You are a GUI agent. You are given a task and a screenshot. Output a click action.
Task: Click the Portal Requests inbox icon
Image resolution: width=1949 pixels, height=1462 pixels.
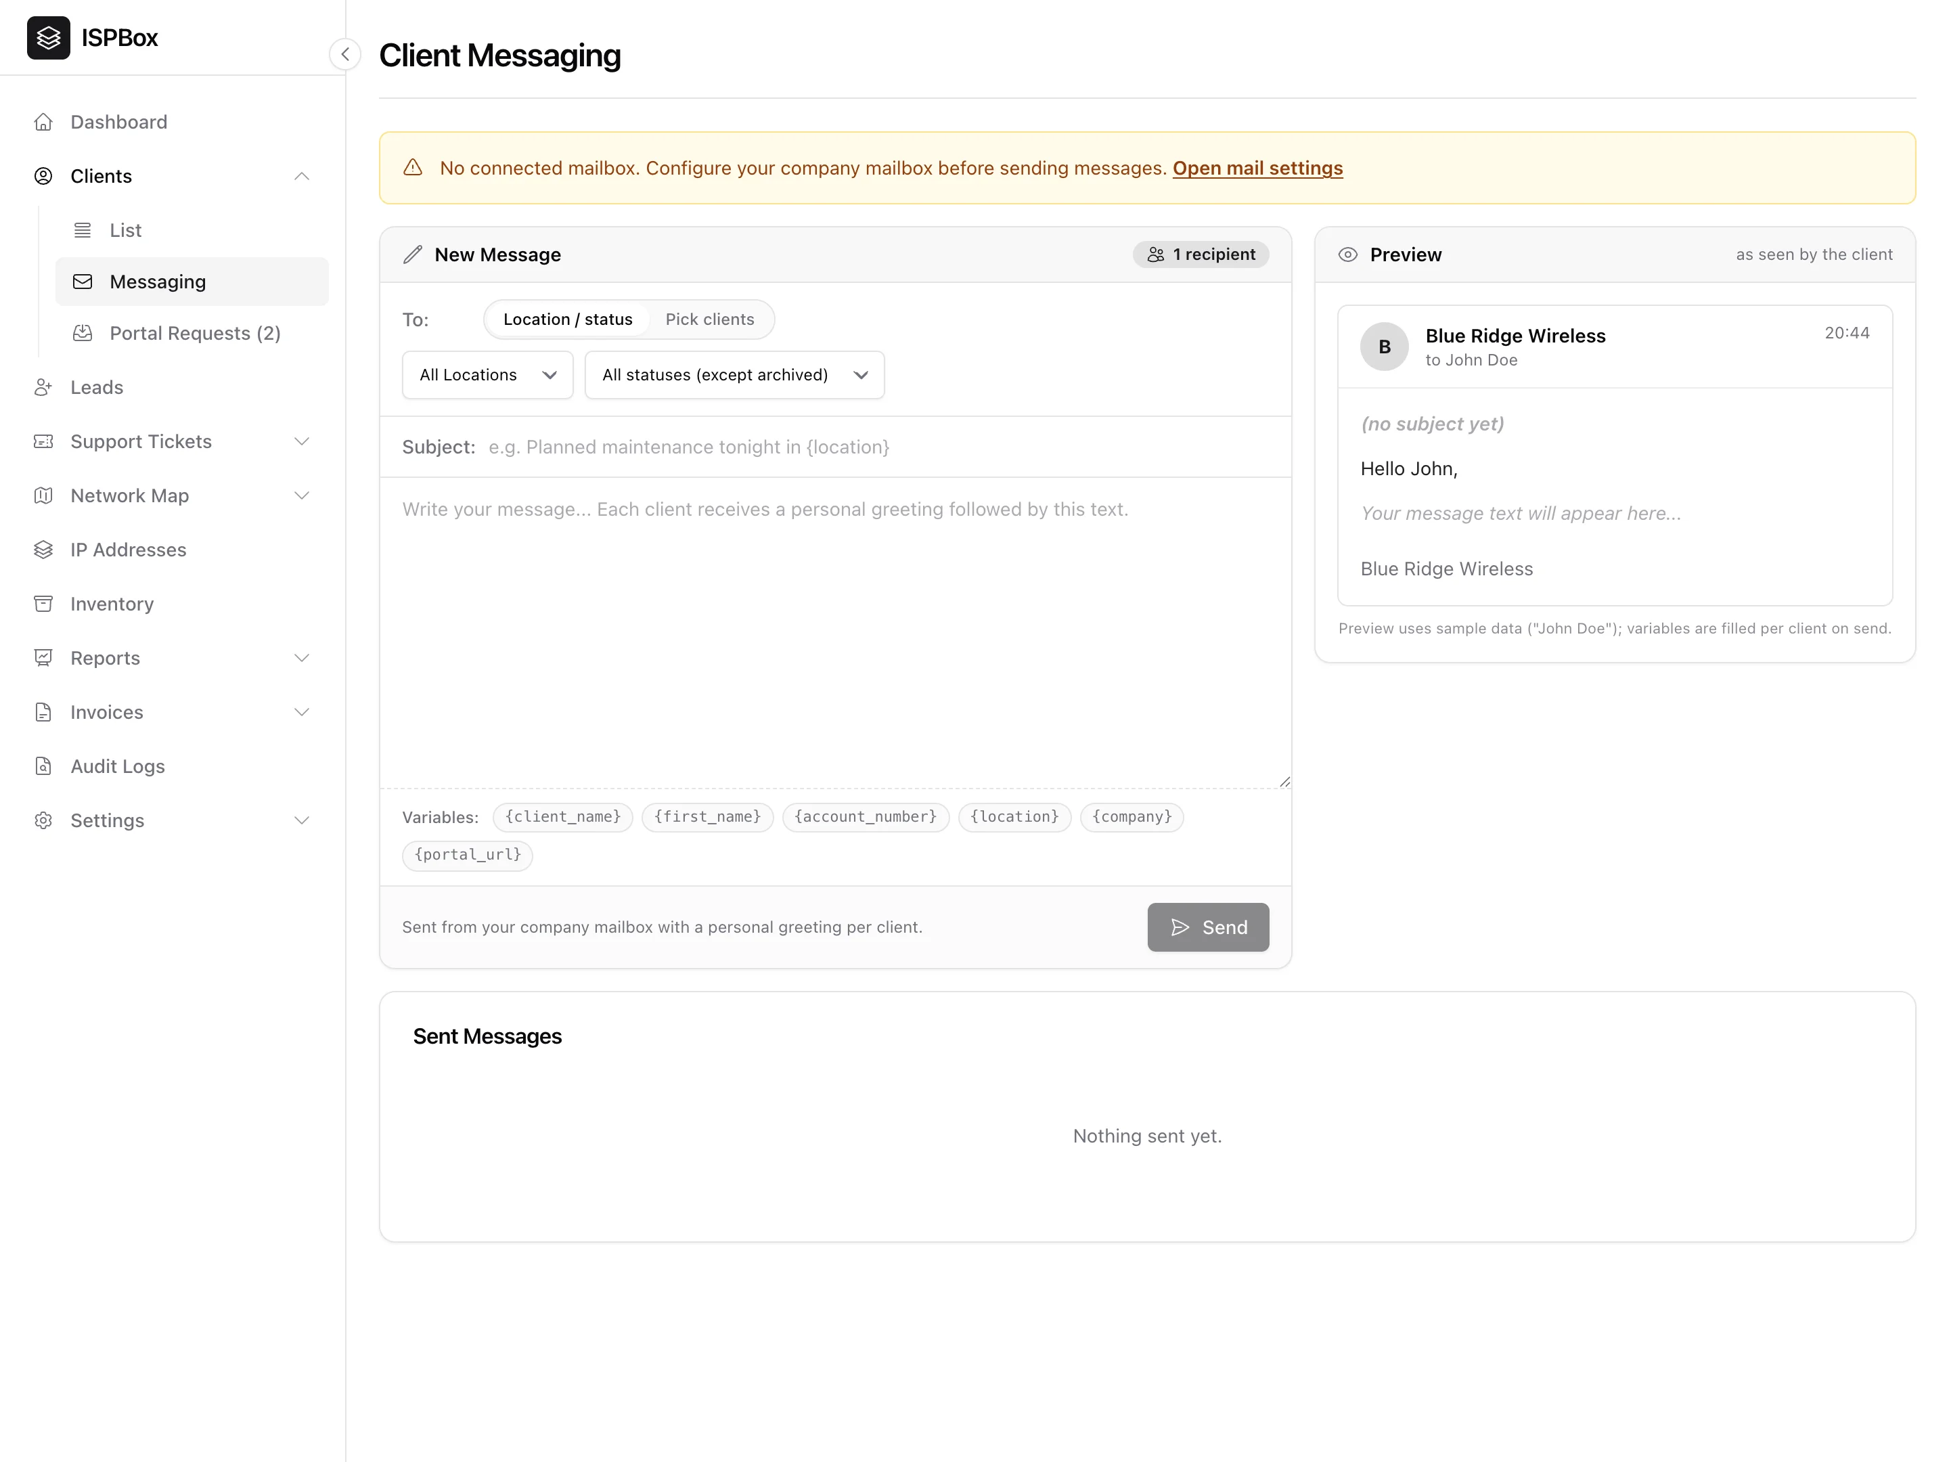tap(82, 333)
